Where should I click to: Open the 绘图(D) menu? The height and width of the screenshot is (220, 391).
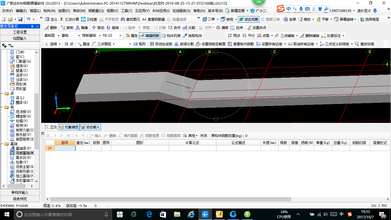pos(64,11)
